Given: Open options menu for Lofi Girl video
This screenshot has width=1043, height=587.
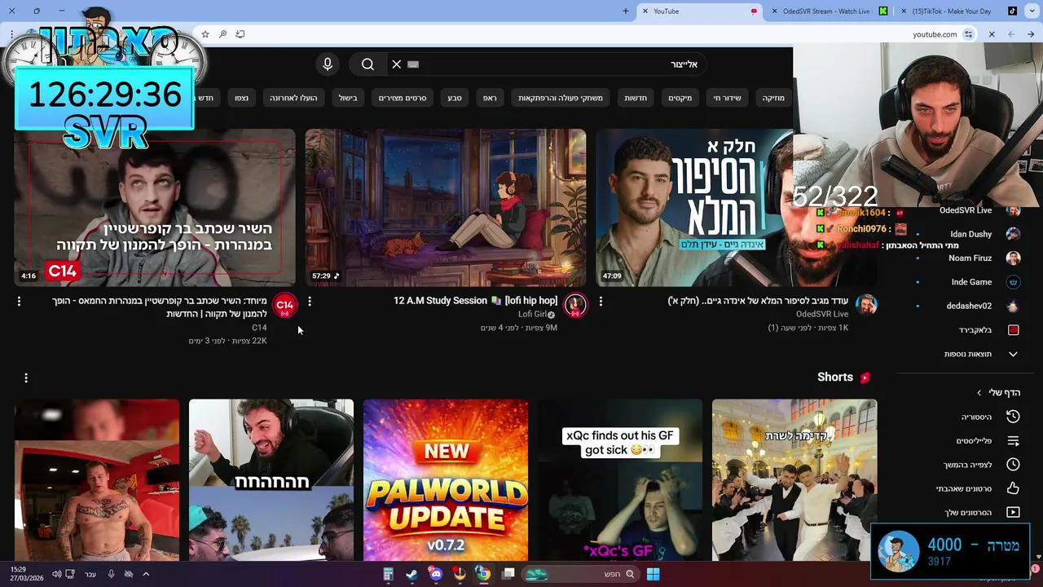Looking at the screenshot, I should [310, 302].
